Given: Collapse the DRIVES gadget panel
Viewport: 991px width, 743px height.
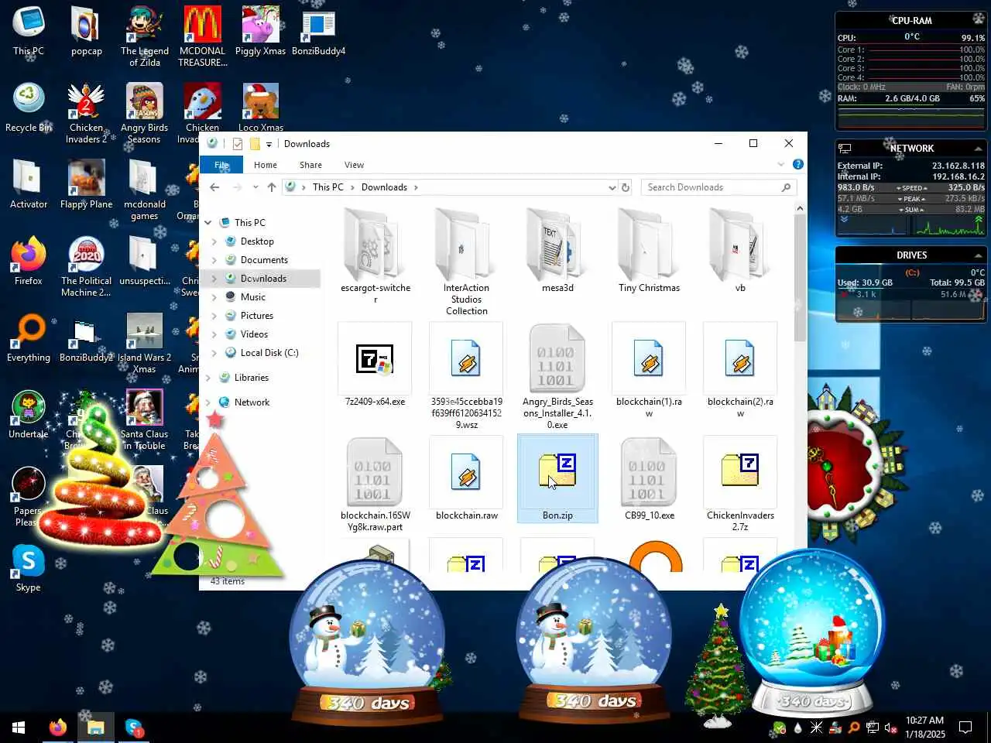Looking at the screenshot, I should [978, 255].
